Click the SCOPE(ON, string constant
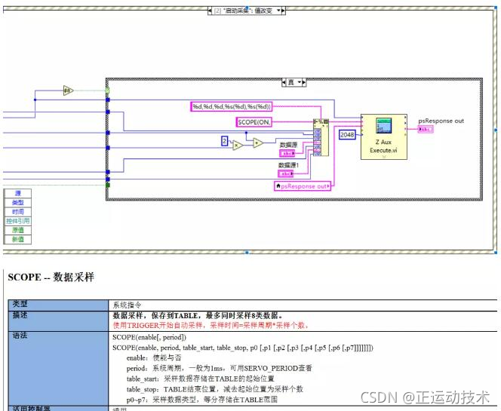 (x=254, y=122)
